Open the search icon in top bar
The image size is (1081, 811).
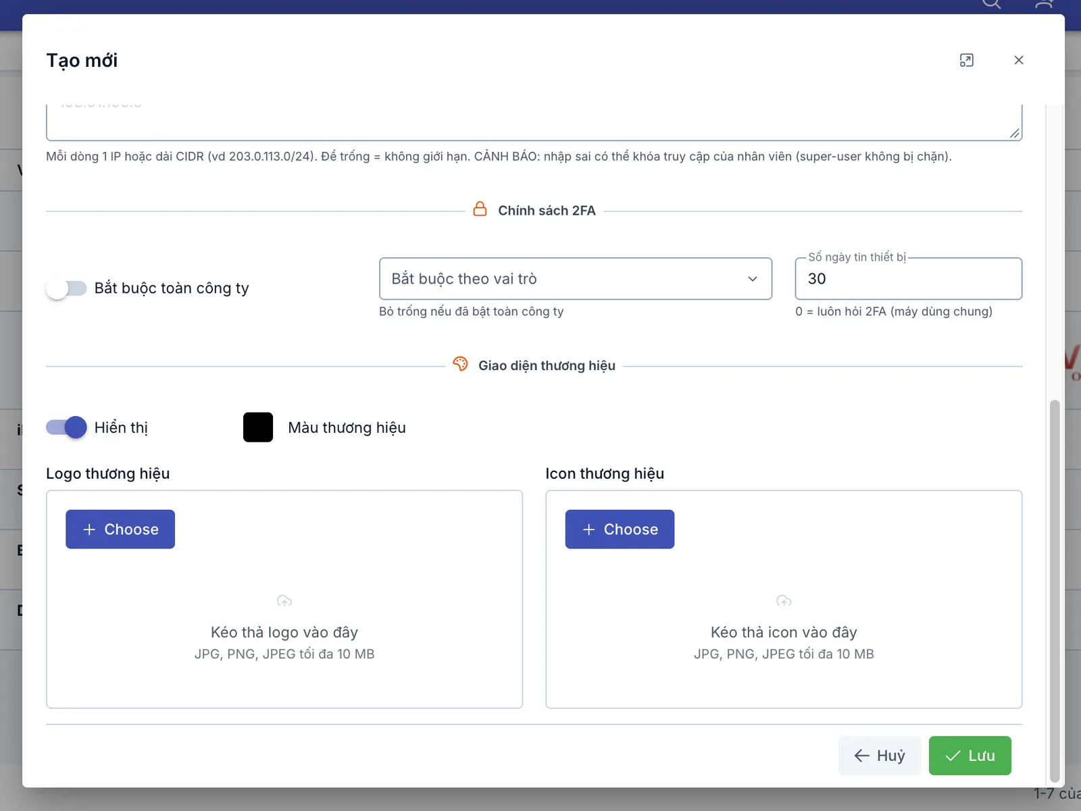click(991, 3)
